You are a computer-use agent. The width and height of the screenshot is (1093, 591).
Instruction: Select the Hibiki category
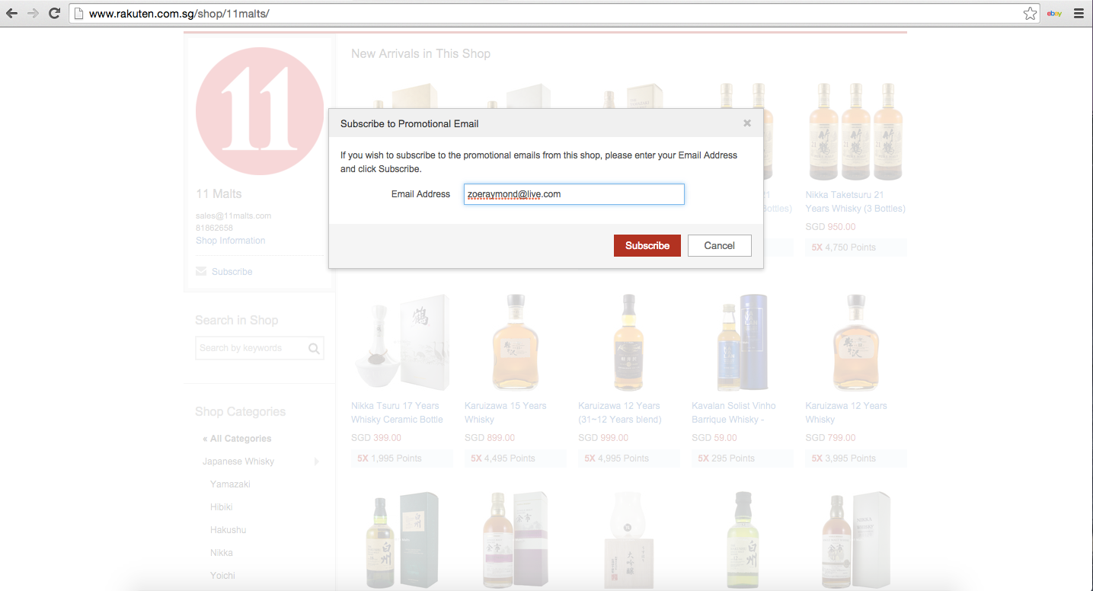[222, 507]
